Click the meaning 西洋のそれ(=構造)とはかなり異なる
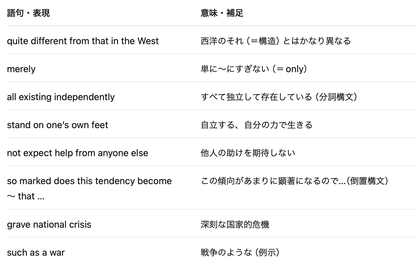 tap(276, 41)
